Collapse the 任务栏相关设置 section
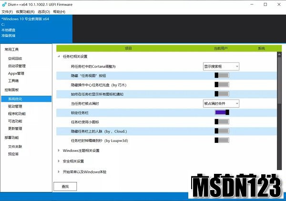 pos(59,57)
